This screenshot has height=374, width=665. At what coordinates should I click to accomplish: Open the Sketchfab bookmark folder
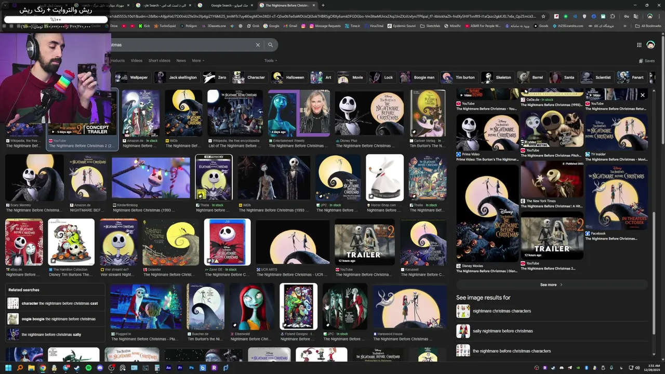tap(430, 25)
